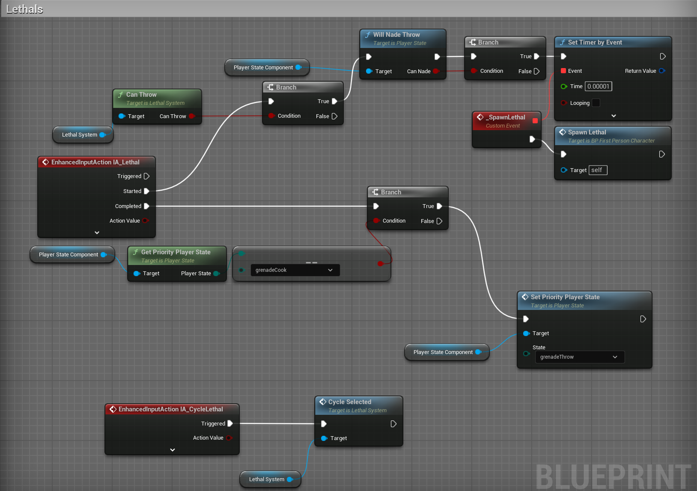Click True pin on the Completed-line Branch

coord(439,206)
